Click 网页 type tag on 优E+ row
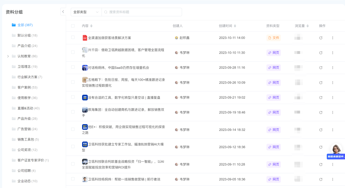345x188 pixels. [273, 130]
